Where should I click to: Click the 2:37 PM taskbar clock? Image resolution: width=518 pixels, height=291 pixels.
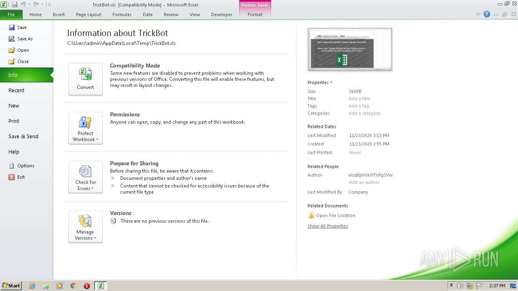(497, 286)
